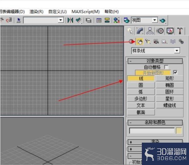
Task: Collapse the 名称和颜色 rollout
Action: 155,122
